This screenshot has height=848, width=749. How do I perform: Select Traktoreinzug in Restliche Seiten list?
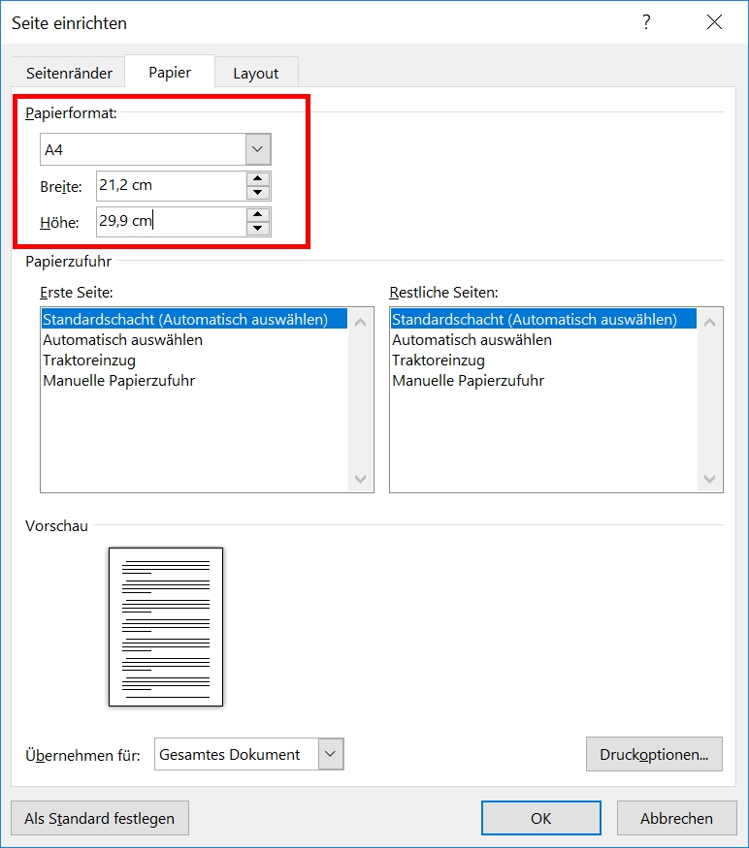(438, 361)
